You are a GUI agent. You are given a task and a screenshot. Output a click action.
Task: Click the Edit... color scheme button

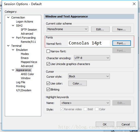pos(100,29)
